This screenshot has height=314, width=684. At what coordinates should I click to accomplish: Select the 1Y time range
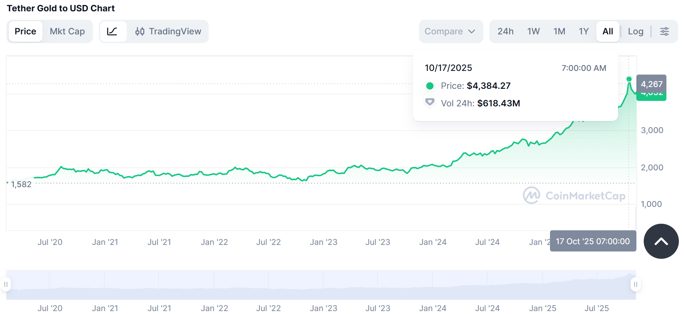tap(584, 31)
